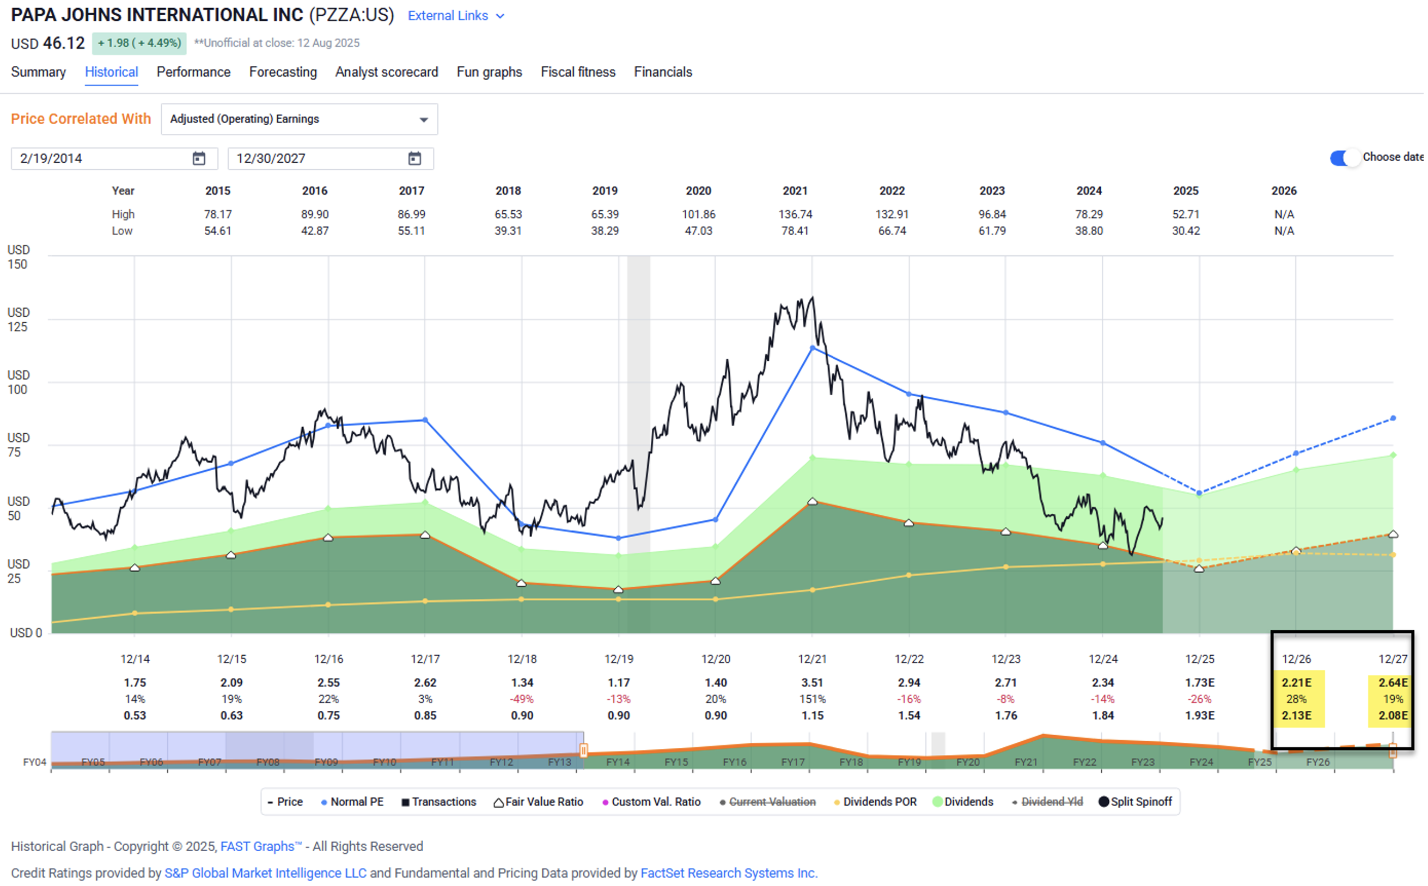Open the Performance tab
Viewport: 1428px width, 886px height.
[x=193, y=72]
